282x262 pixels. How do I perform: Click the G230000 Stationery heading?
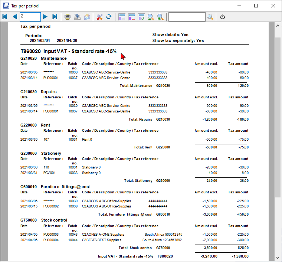(x=41, y=153)
